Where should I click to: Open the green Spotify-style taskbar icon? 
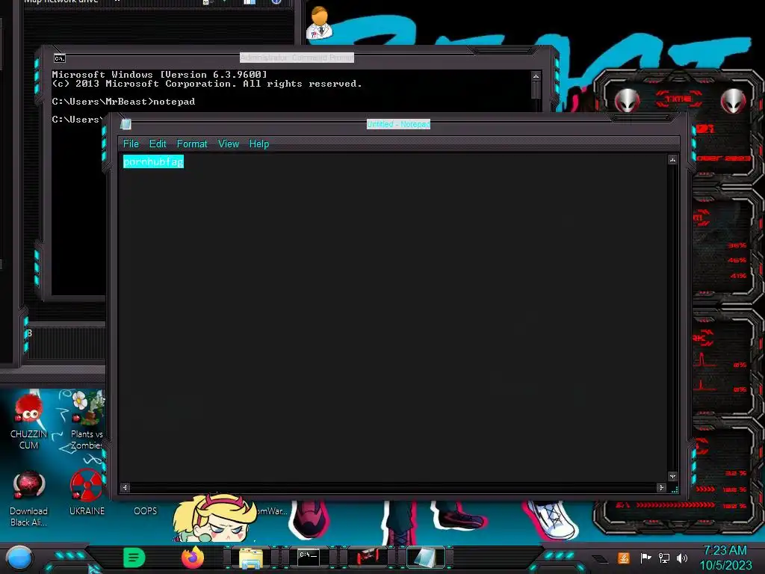pos(134,558)
